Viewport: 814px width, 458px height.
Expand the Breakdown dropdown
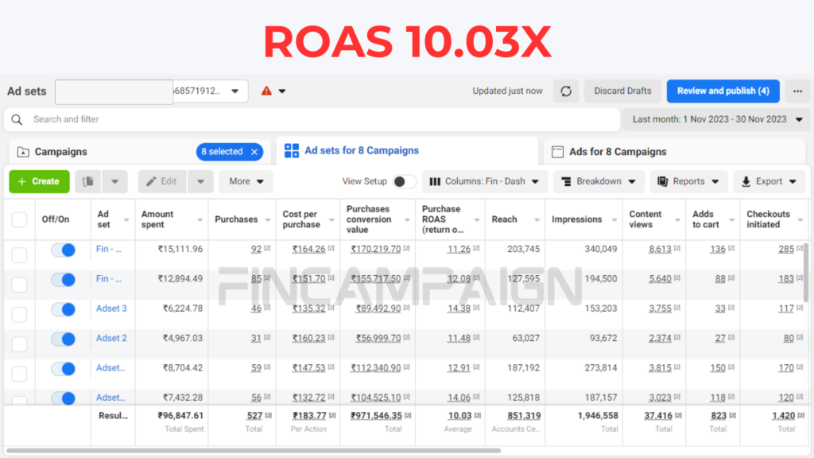pyautogui.click(x=599, y=181)
